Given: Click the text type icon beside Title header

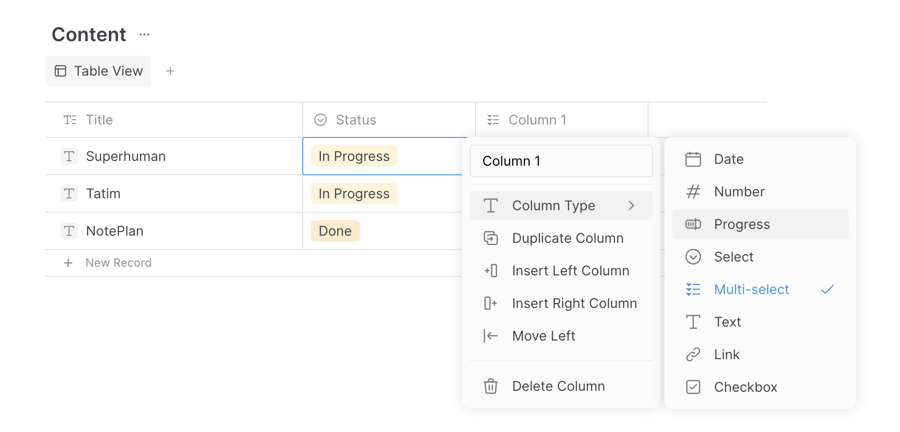Looking at the screenshot, I should [x=69, y=120].
